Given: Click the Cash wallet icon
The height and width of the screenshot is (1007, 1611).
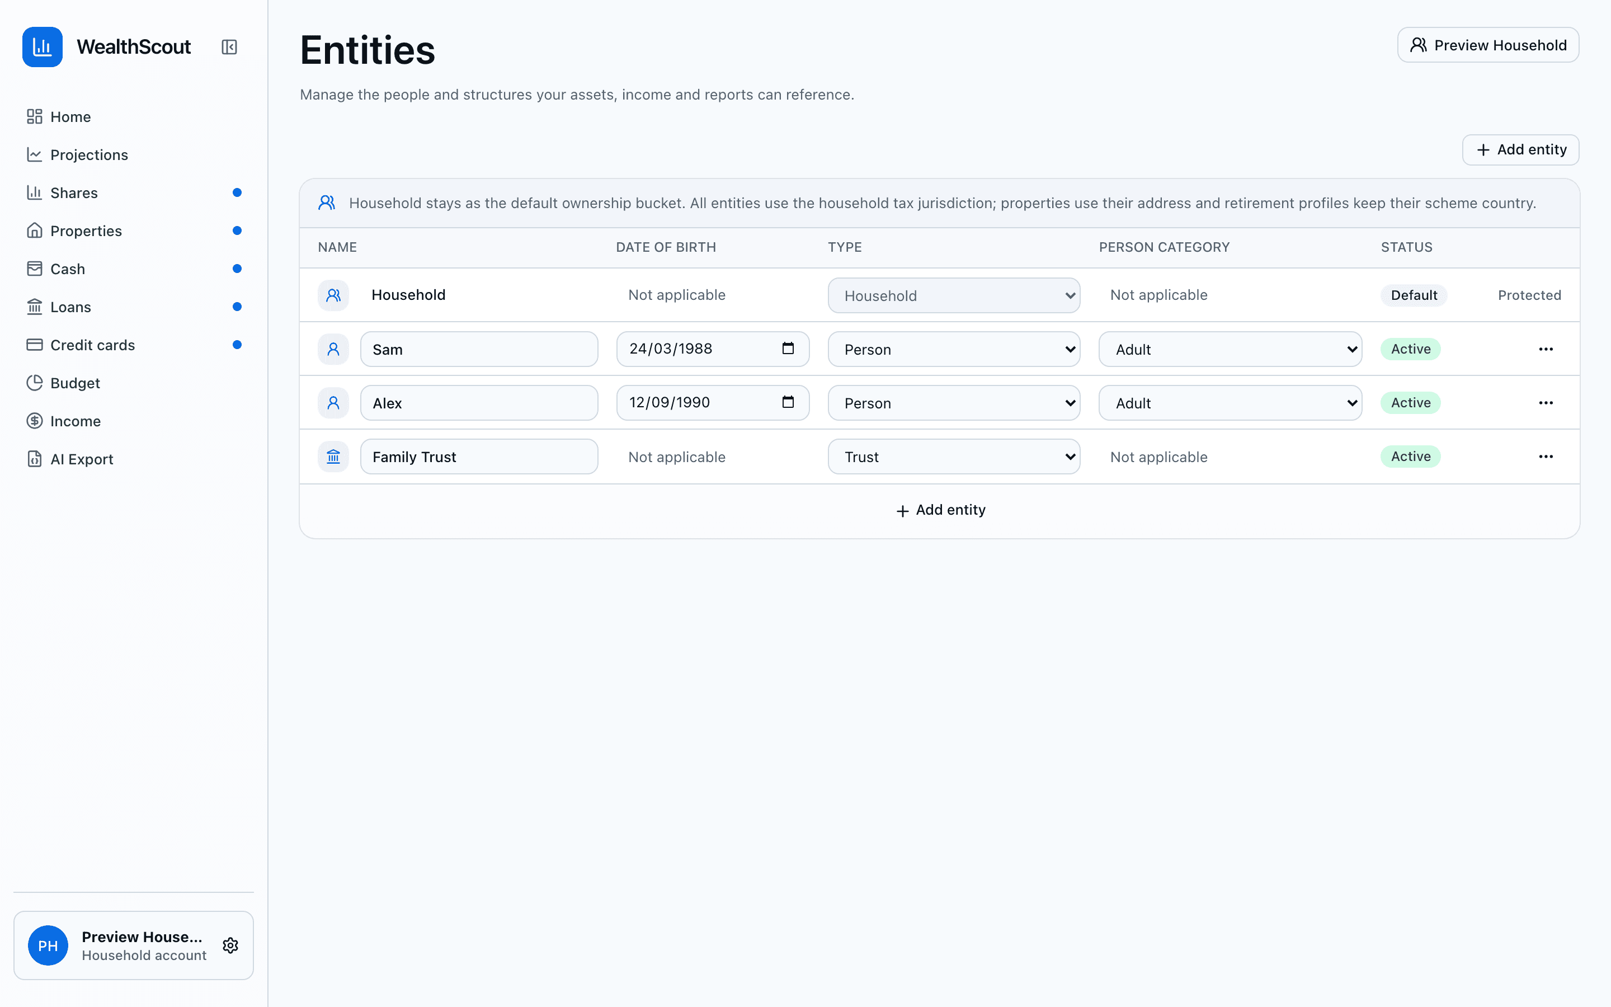Looking at the screenshot, I should click(35, 269).
